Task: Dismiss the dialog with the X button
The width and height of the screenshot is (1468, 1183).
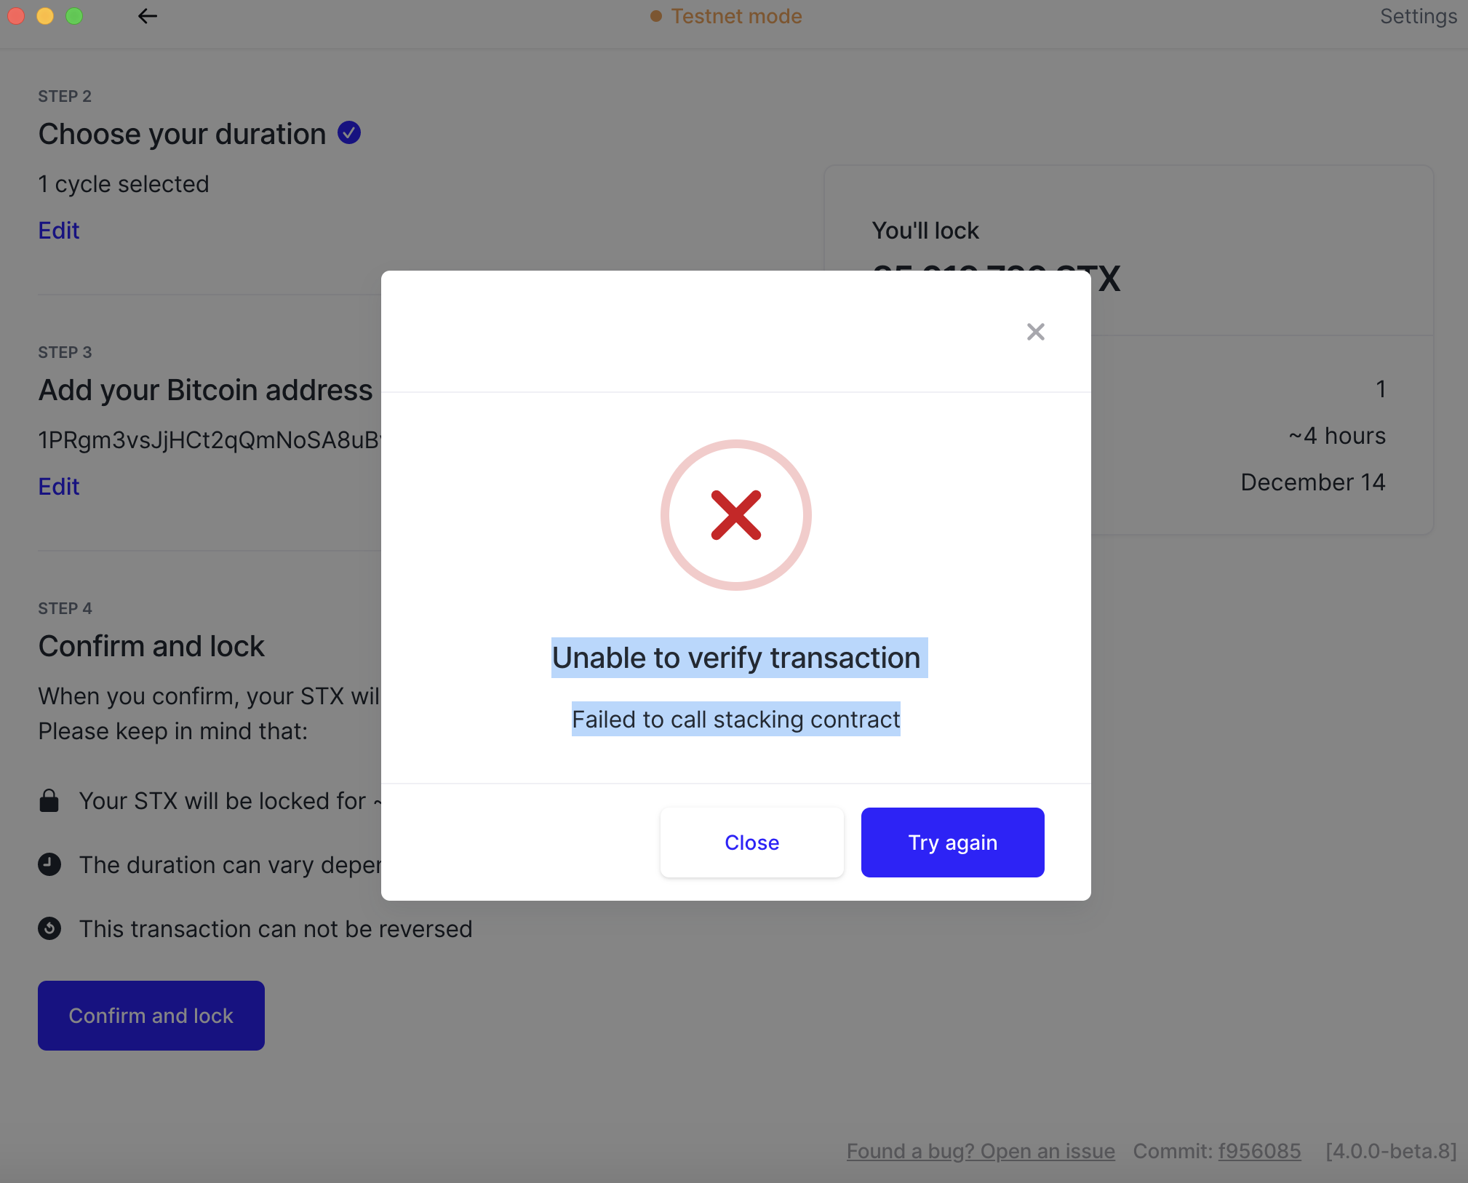Action: pyautogui.click(x=1035, y=331)
